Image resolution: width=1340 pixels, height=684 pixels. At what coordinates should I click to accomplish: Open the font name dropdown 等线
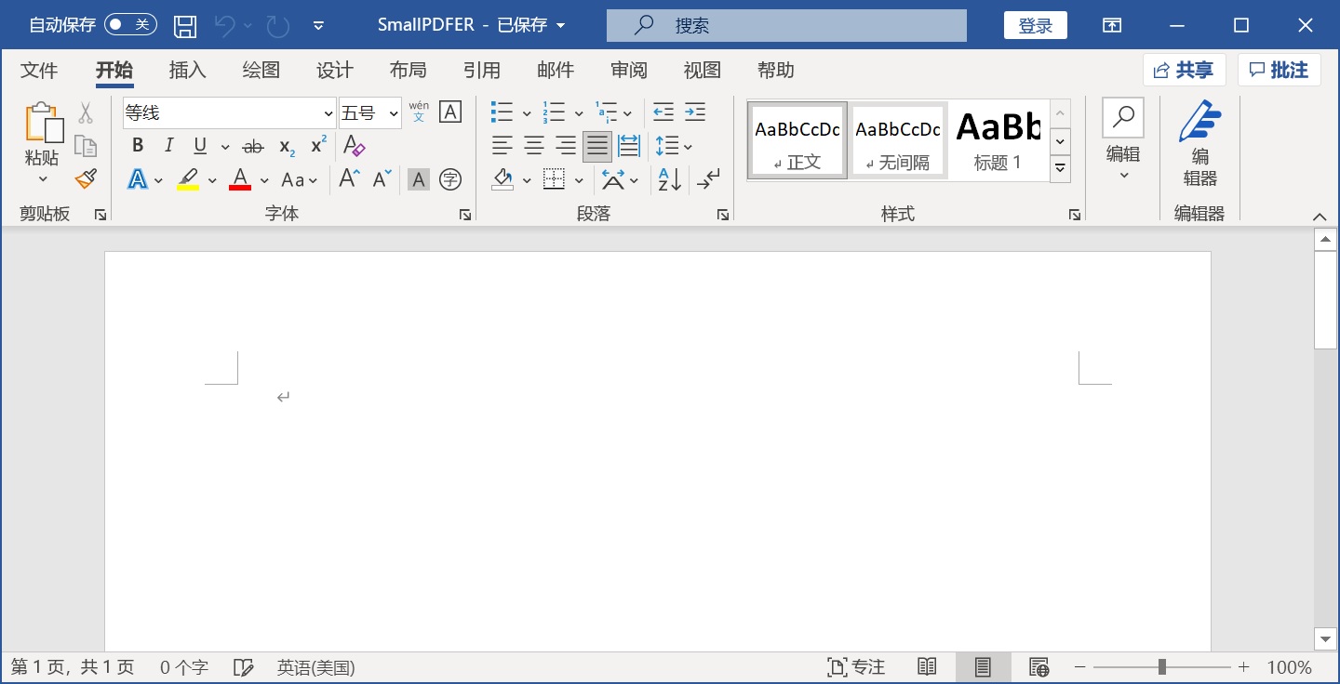pos(328,113)
